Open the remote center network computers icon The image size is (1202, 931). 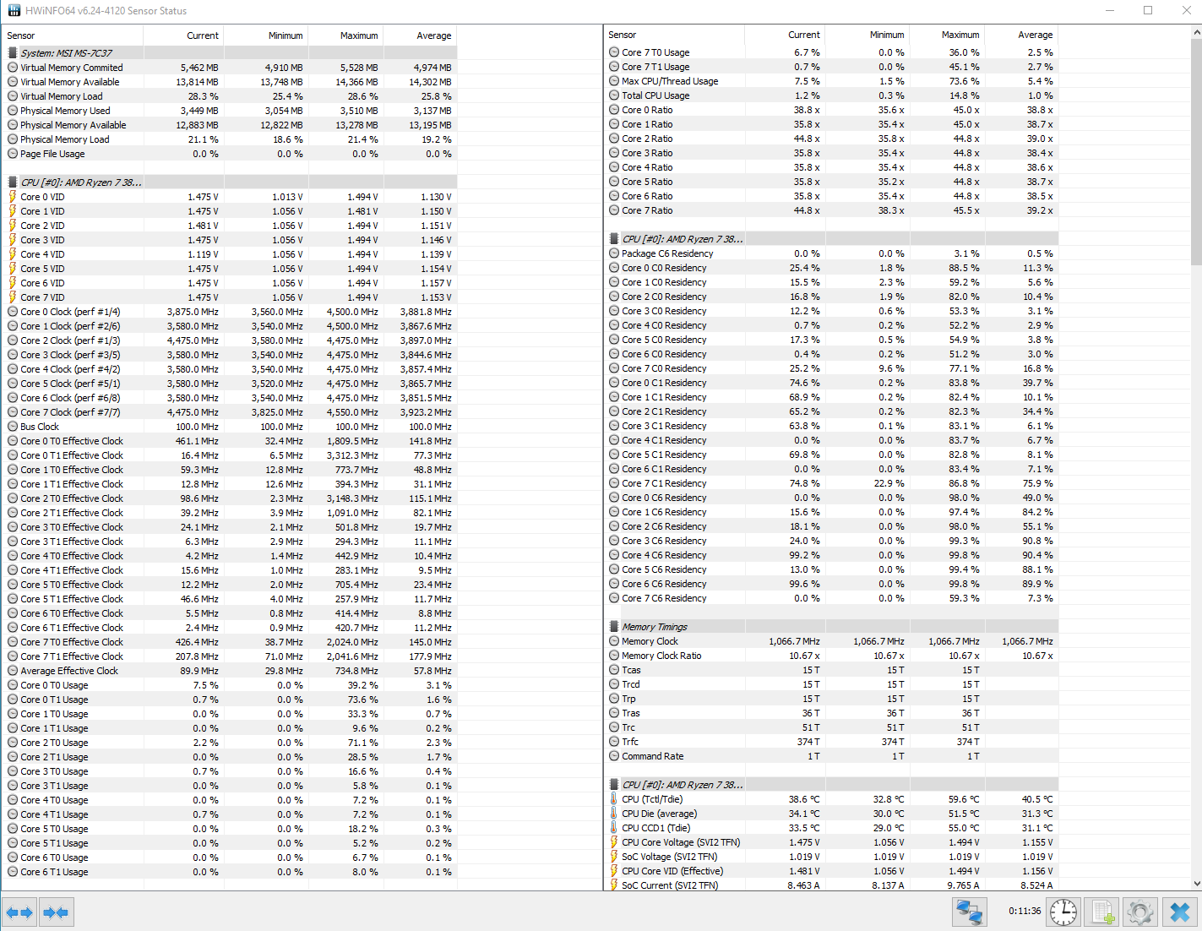pyautogui.click(x=969, y=912)
